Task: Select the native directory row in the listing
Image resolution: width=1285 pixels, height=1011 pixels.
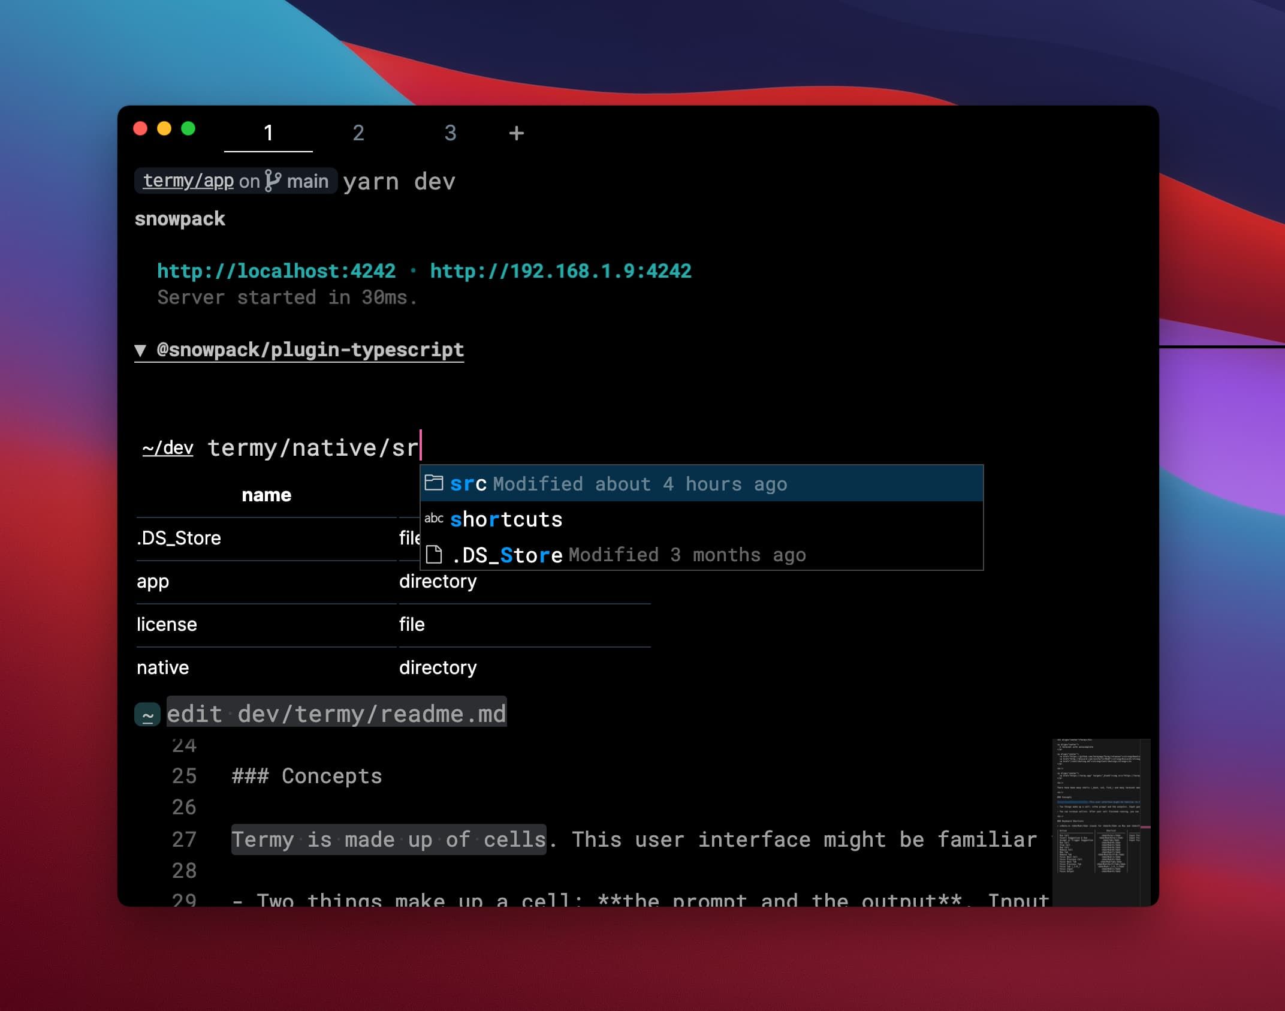Action: (162, 667)
